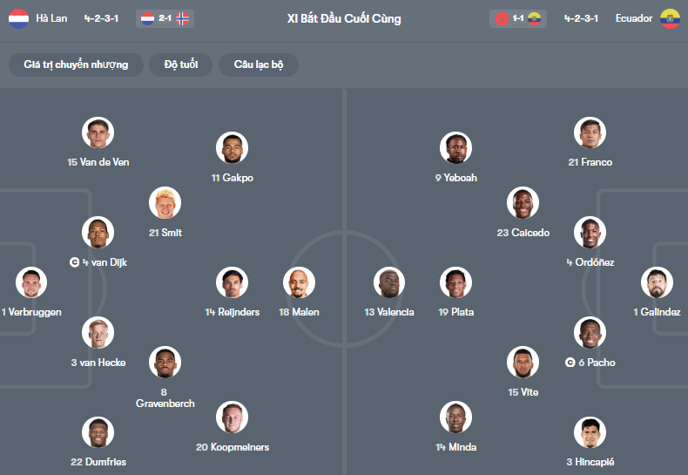Click the Valencia player name label
This screenshot has height=475, width=688.
point(389,312)
